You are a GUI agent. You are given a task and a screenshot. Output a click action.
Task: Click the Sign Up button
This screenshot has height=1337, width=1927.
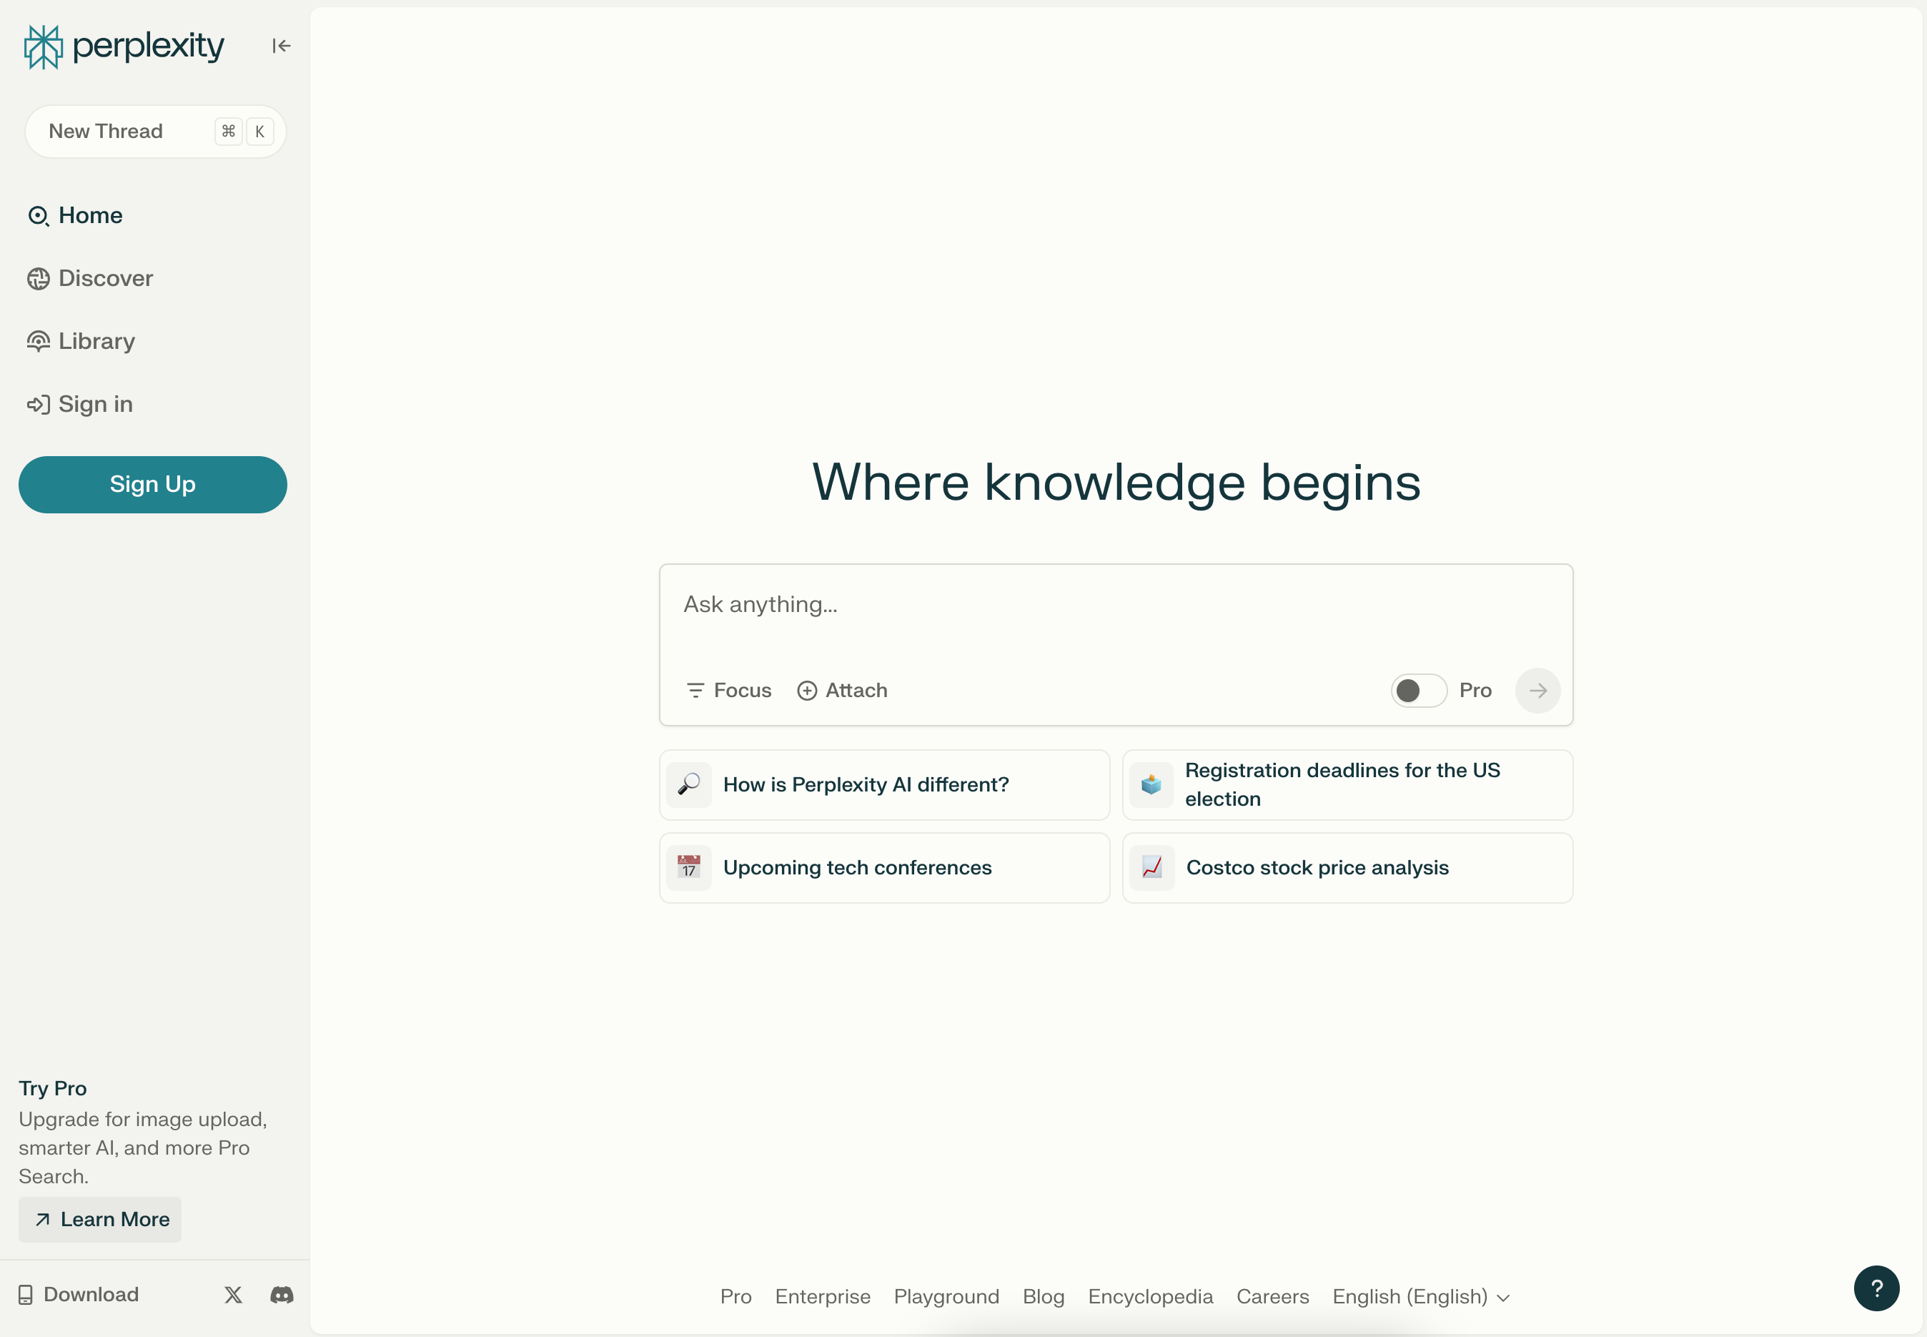tap(152, 484)
